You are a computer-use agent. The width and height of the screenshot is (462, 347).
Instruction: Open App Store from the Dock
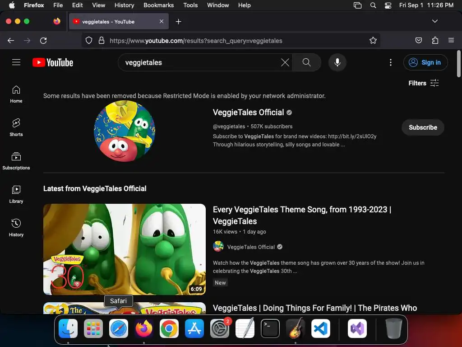click(194, 328)
